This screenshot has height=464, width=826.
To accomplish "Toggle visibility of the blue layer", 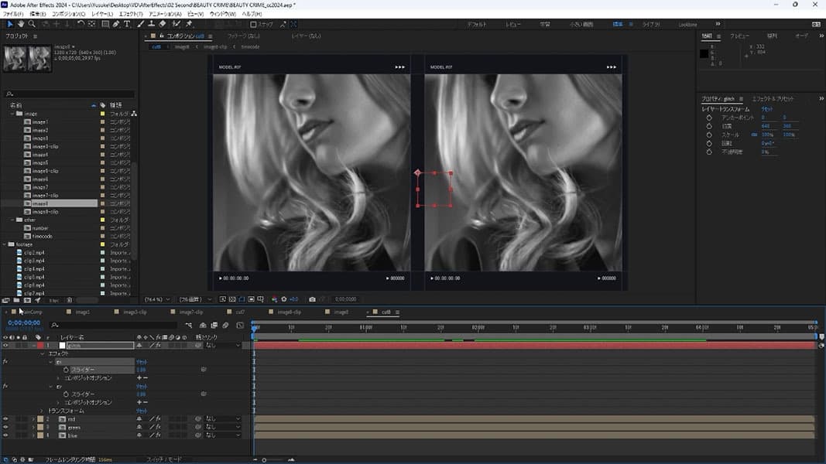I will click(x=5, y=435).
